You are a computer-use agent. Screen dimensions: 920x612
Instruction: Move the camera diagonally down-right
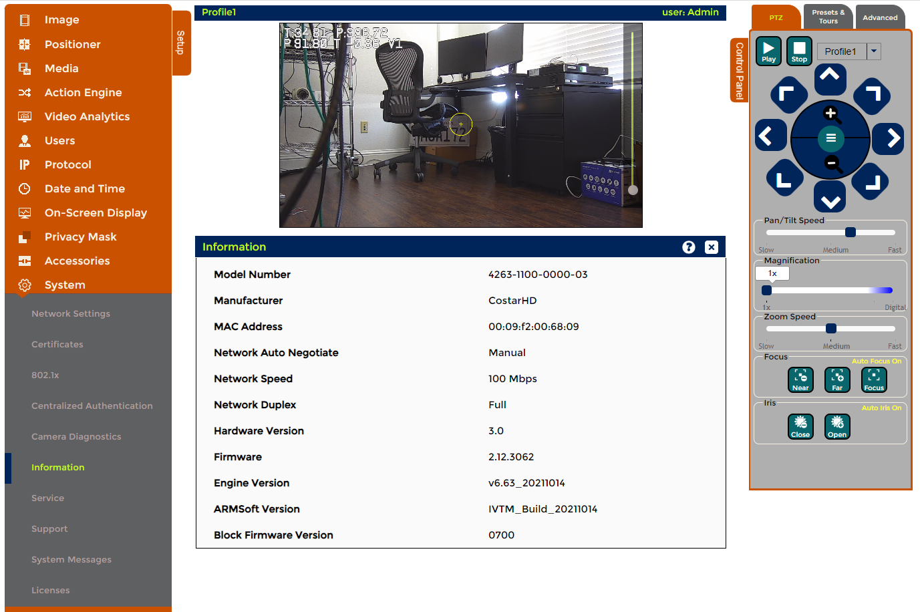pos(871,182)
